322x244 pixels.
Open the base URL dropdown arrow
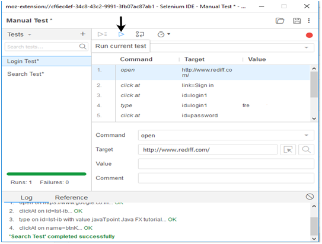click(306, 47)
